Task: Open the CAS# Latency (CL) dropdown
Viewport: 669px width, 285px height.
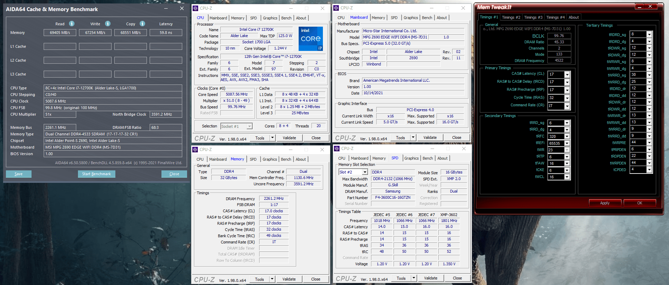Action: pos(567,74)
